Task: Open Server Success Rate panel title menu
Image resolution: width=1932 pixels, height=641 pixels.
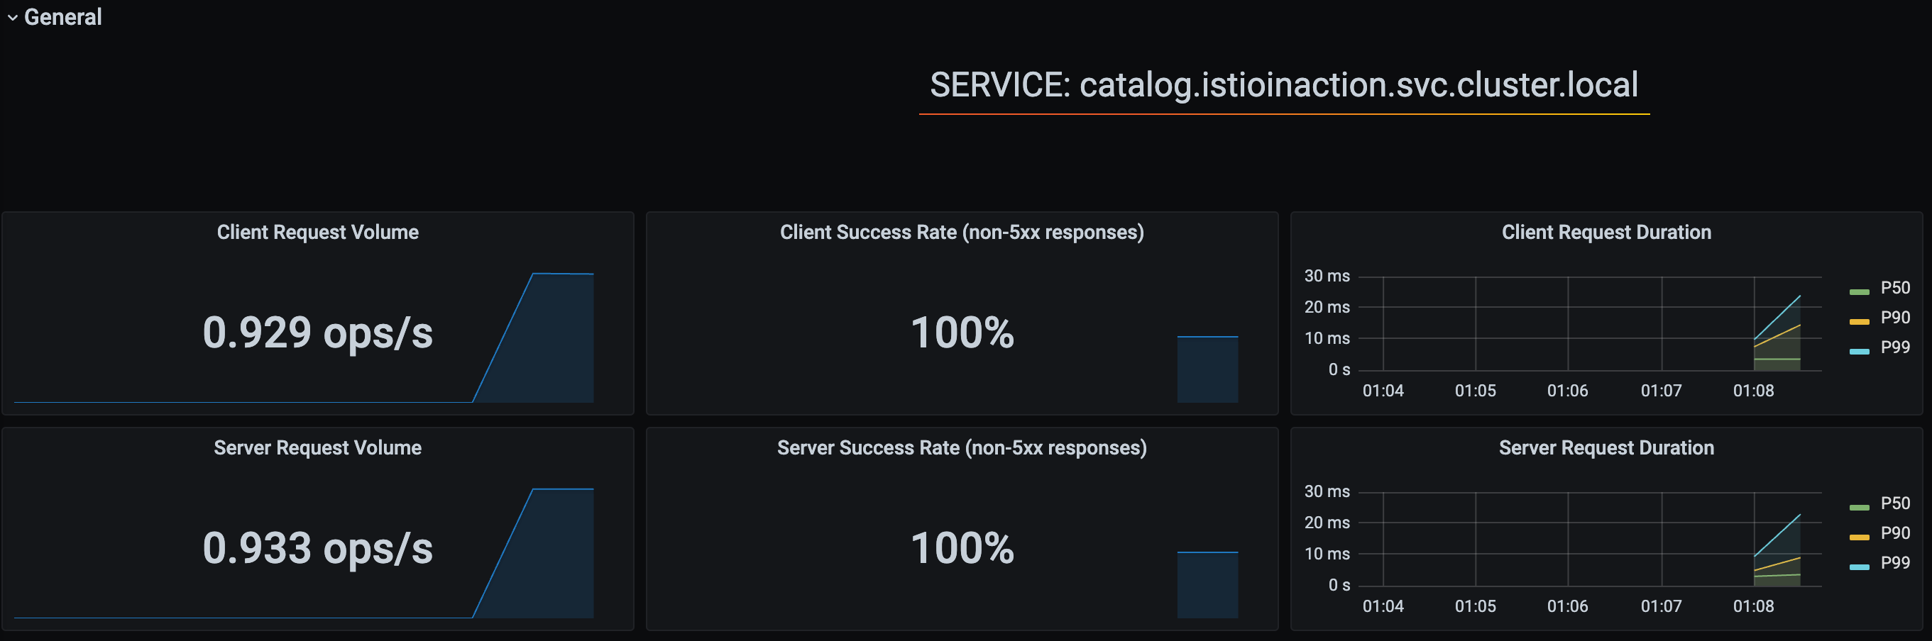Action: (962, 448)
